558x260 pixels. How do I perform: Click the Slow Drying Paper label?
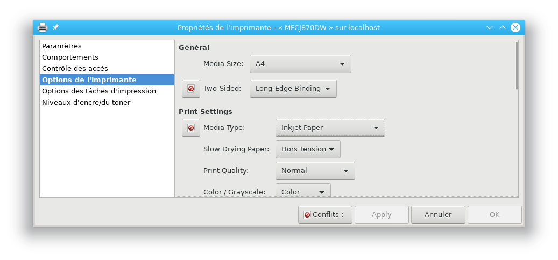[236, 149]
